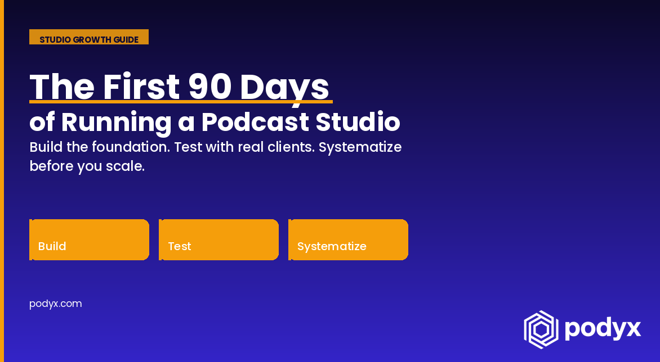Click the 'Build the foundation' description text

(216, 157)
